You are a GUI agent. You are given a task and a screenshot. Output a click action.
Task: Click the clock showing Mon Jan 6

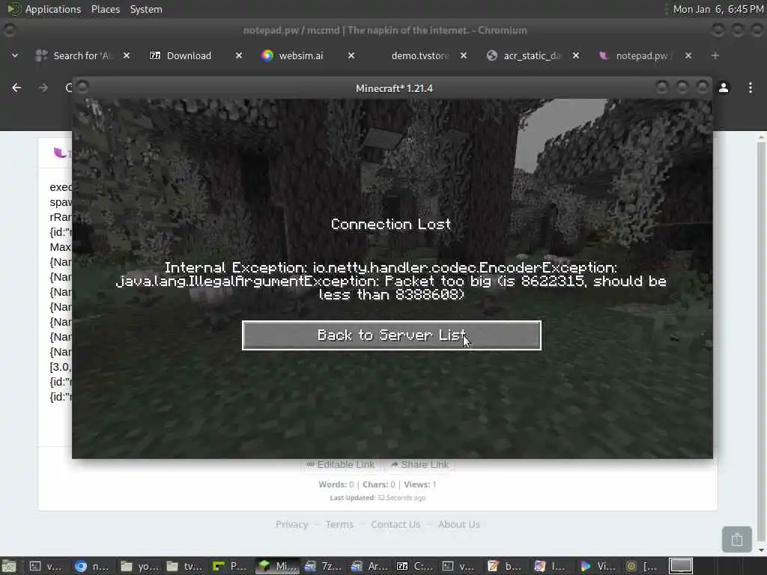[x=718, y=9]
